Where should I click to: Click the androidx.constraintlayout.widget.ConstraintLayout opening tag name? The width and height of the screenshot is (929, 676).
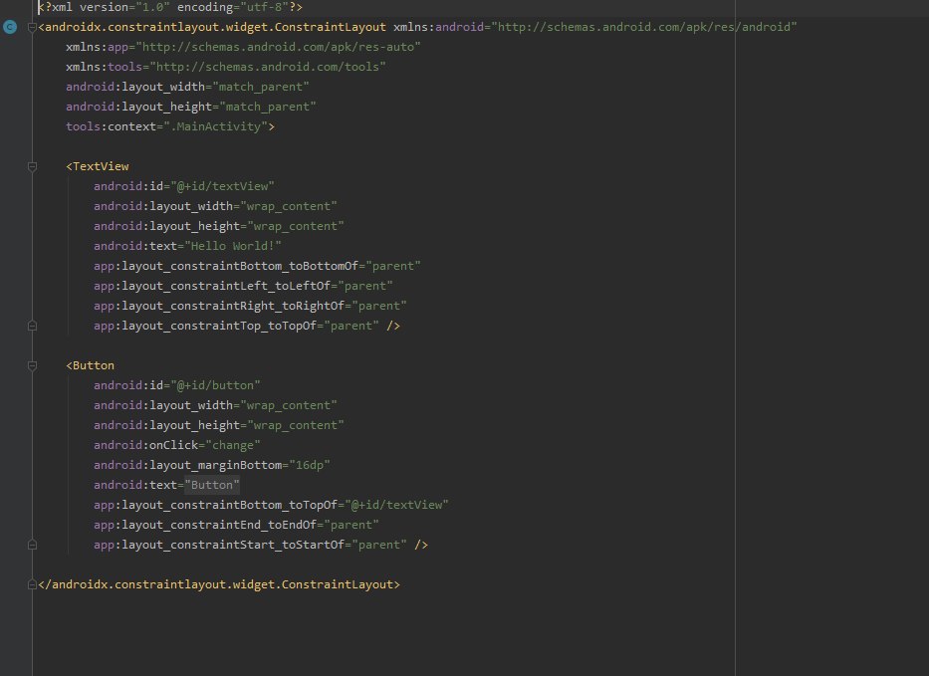coord(215,27)
